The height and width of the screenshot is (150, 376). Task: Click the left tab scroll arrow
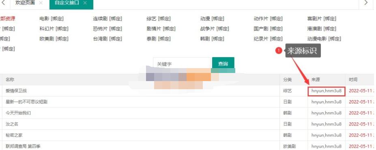pyautogui.click(x=3, y=3)
